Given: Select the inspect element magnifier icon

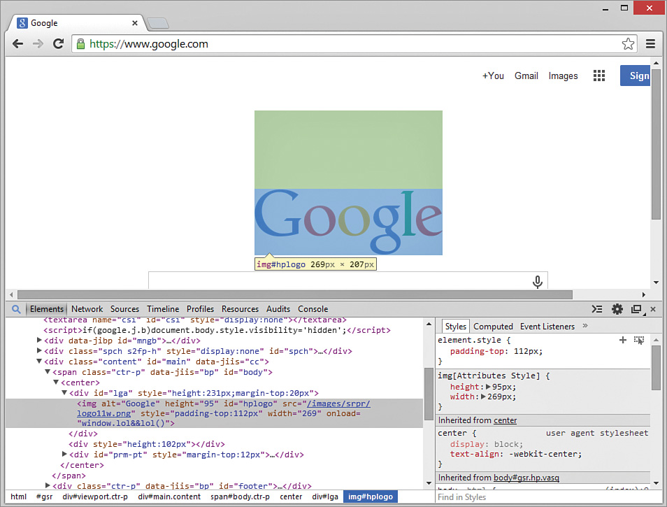Looking at the screenshot, I should [x=15, y=308].
